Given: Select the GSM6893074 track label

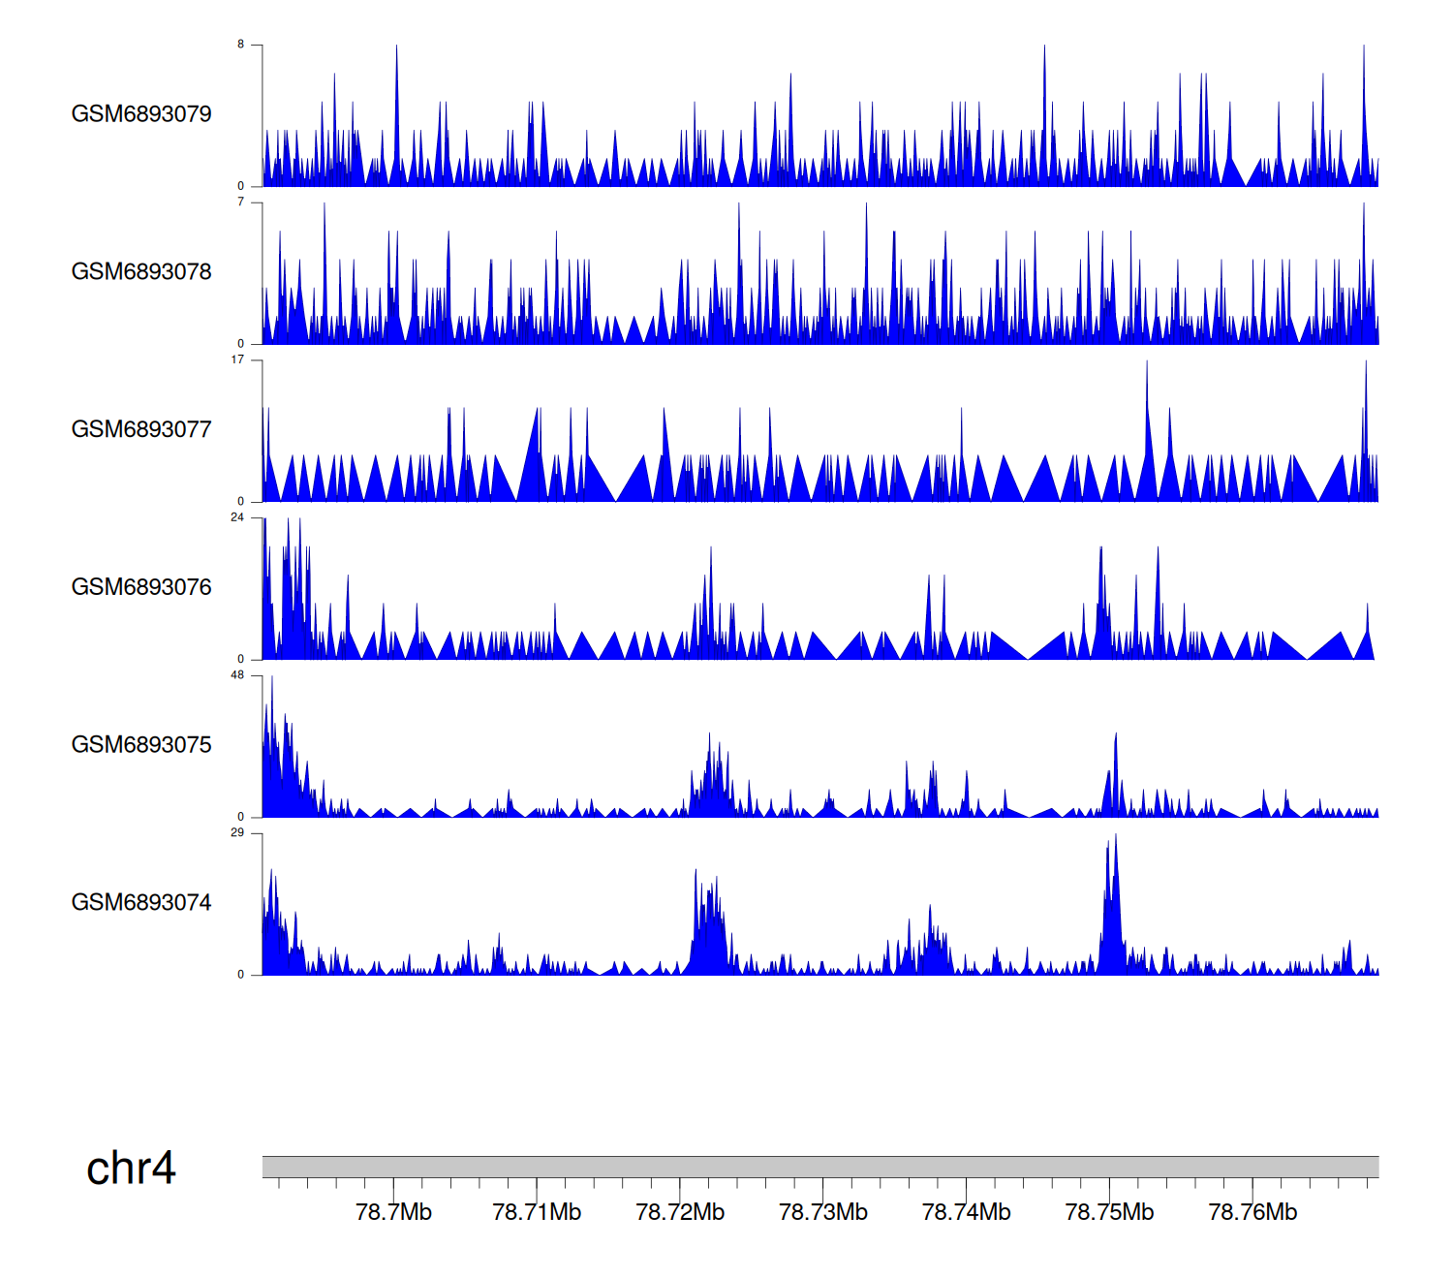Looking at the screenshot, I should tap(141, 903).
